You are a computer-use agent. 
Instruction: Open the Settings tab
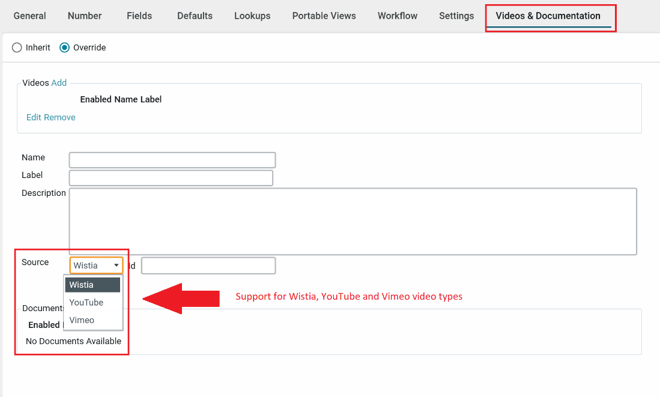[x=456, y=16]
